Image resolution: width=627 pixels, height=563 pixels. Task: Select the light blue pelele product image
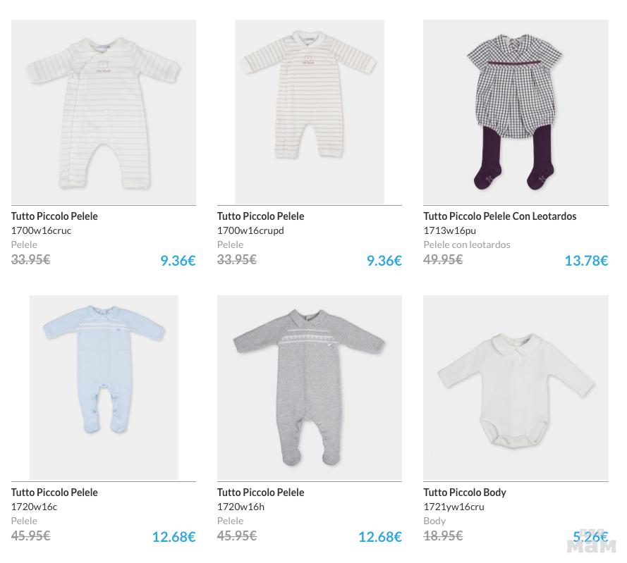pos(103,388)
